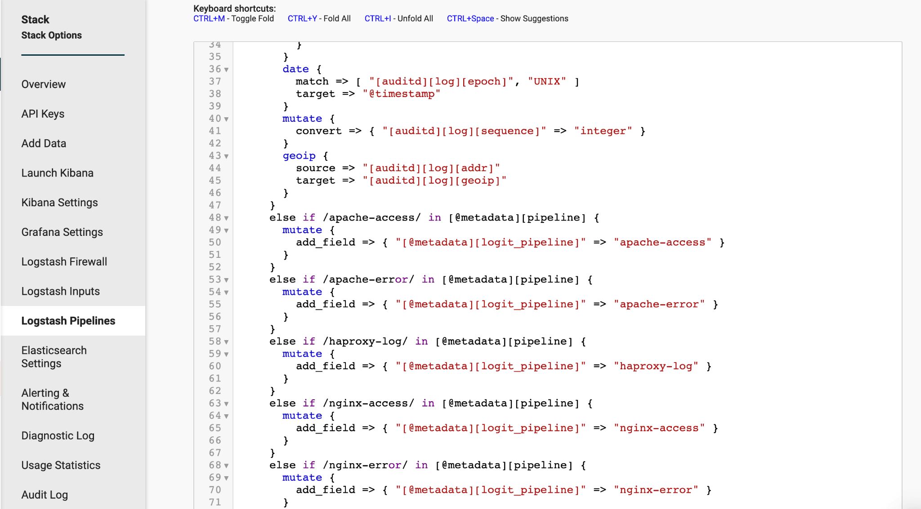This screenshot has width=921, height=509.
Task: Collapse the mutate block at line 49
Action: (x=226, y=230)
